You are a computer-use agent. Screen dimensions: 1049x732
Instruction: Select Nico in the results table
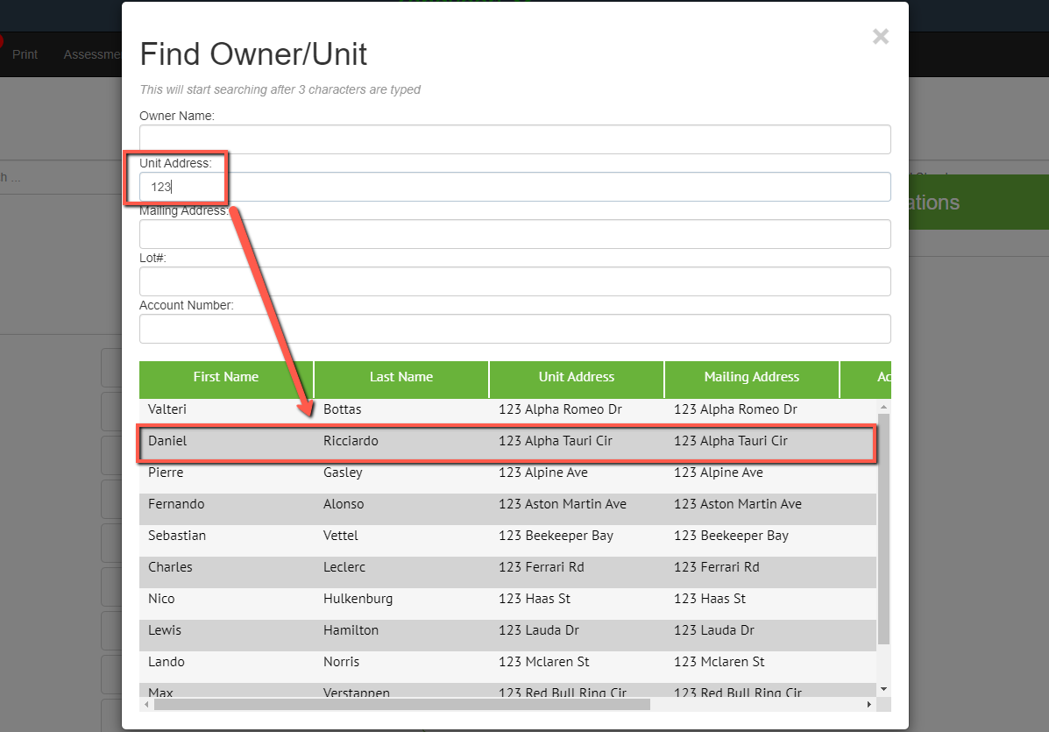pyautogui.click(x=161, y=598)
